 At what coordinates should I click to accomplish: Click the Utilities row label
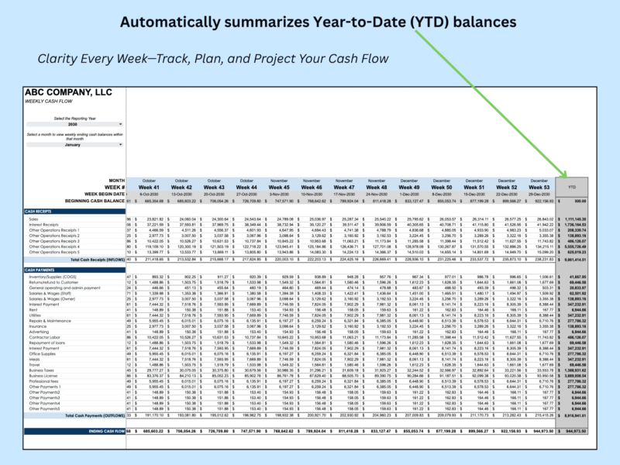click(x=35, y=315)
